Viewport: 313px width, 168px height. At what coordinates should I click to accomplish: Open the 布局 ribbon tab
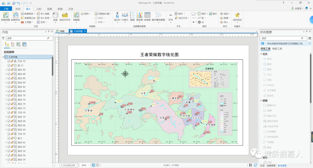(18, 9)
